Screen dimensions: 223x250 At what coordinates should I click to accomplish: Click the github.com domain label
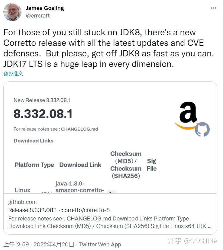(22, 202)
